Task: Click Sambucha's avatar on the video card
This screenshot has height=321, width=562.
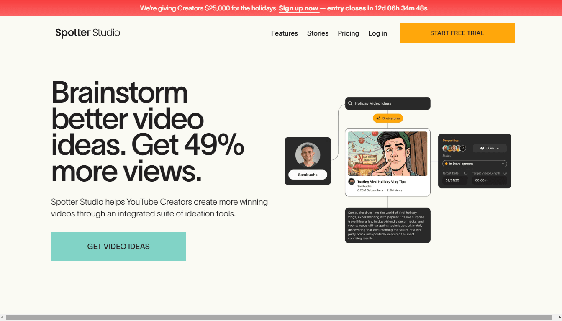Action: 351,182
